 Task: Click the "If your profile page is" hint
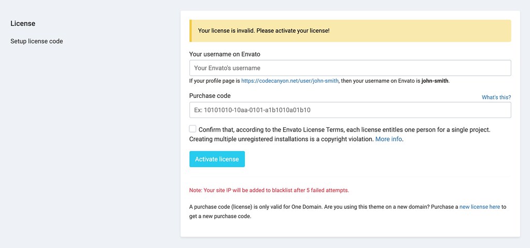pos(214,81)
